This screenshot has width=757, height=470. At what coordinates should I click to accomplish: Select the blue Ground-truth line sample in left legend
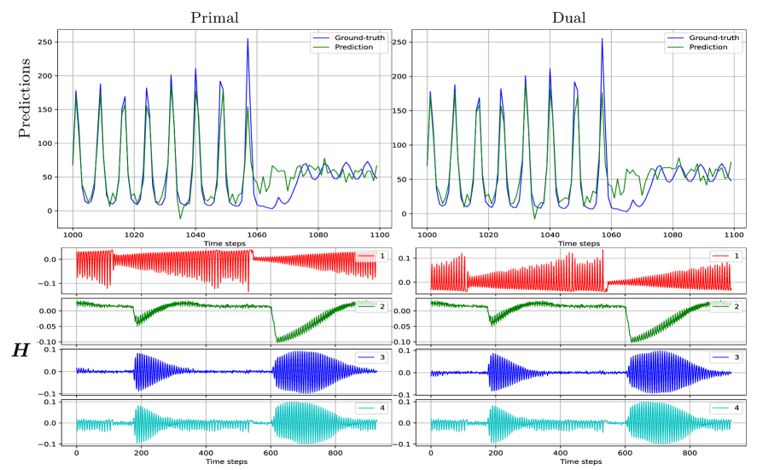coord(321,38)
